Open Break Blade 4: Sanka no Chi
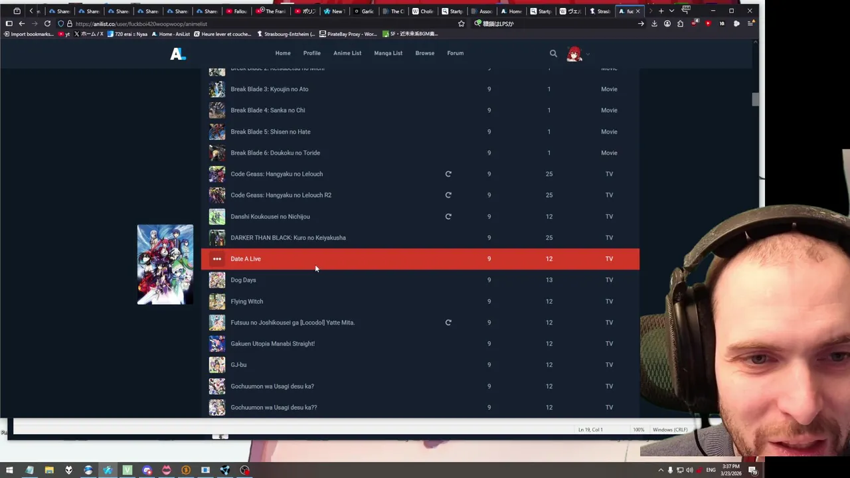This screenshot has height=478, width=850. coord(268,110)
